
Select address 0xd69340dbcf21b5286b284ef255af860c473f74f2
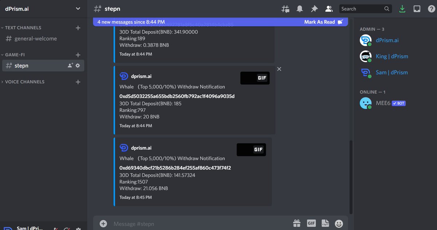(175, 168)
